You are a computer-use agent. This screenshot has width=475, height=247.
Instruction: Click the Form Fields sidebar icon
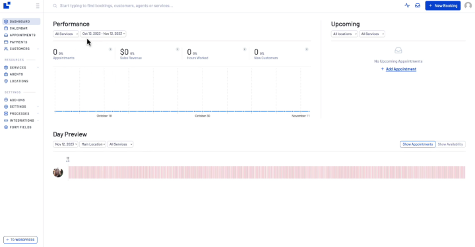[x=6, y=127]
